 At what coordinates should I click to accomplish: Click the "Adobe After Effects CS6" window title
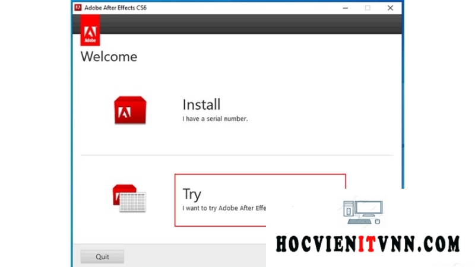tap(116, 8)
